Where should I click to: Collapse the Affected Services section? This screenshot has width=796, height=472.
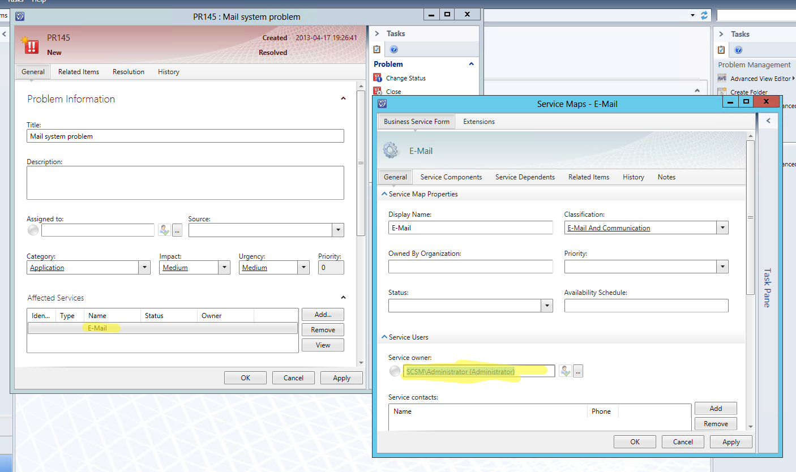pos(343,297)
